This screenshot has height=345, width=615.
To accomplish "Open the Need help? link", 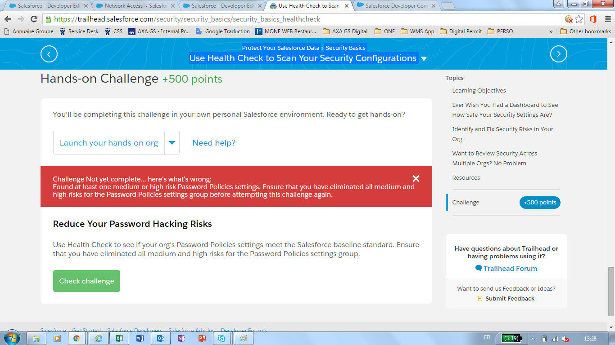I will coord(214,143).
